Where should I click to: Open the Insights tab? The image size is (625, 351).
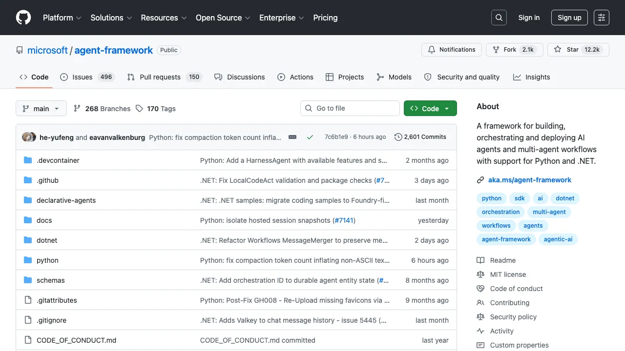coord(531,77)
